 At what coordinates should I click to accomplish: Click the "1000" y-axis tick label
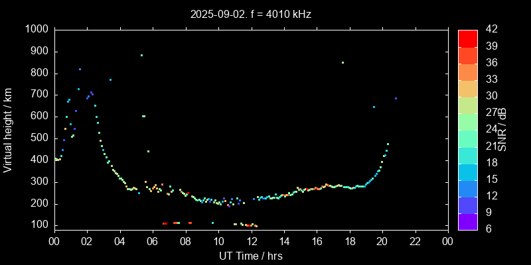click(x=36, y=29)
